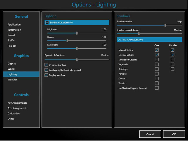
Task: Switch to World graphics options
Action: pyautogui.click(x=11, y=69)
